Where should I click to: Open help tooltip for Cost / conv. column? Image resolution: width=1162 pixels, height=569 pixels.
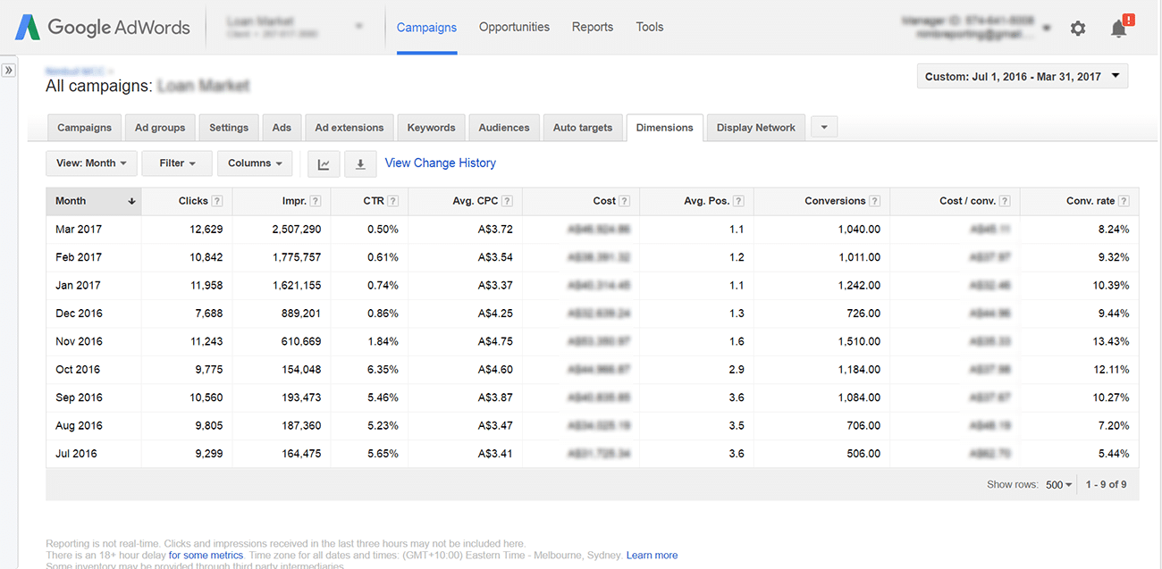pos(1005,201)
